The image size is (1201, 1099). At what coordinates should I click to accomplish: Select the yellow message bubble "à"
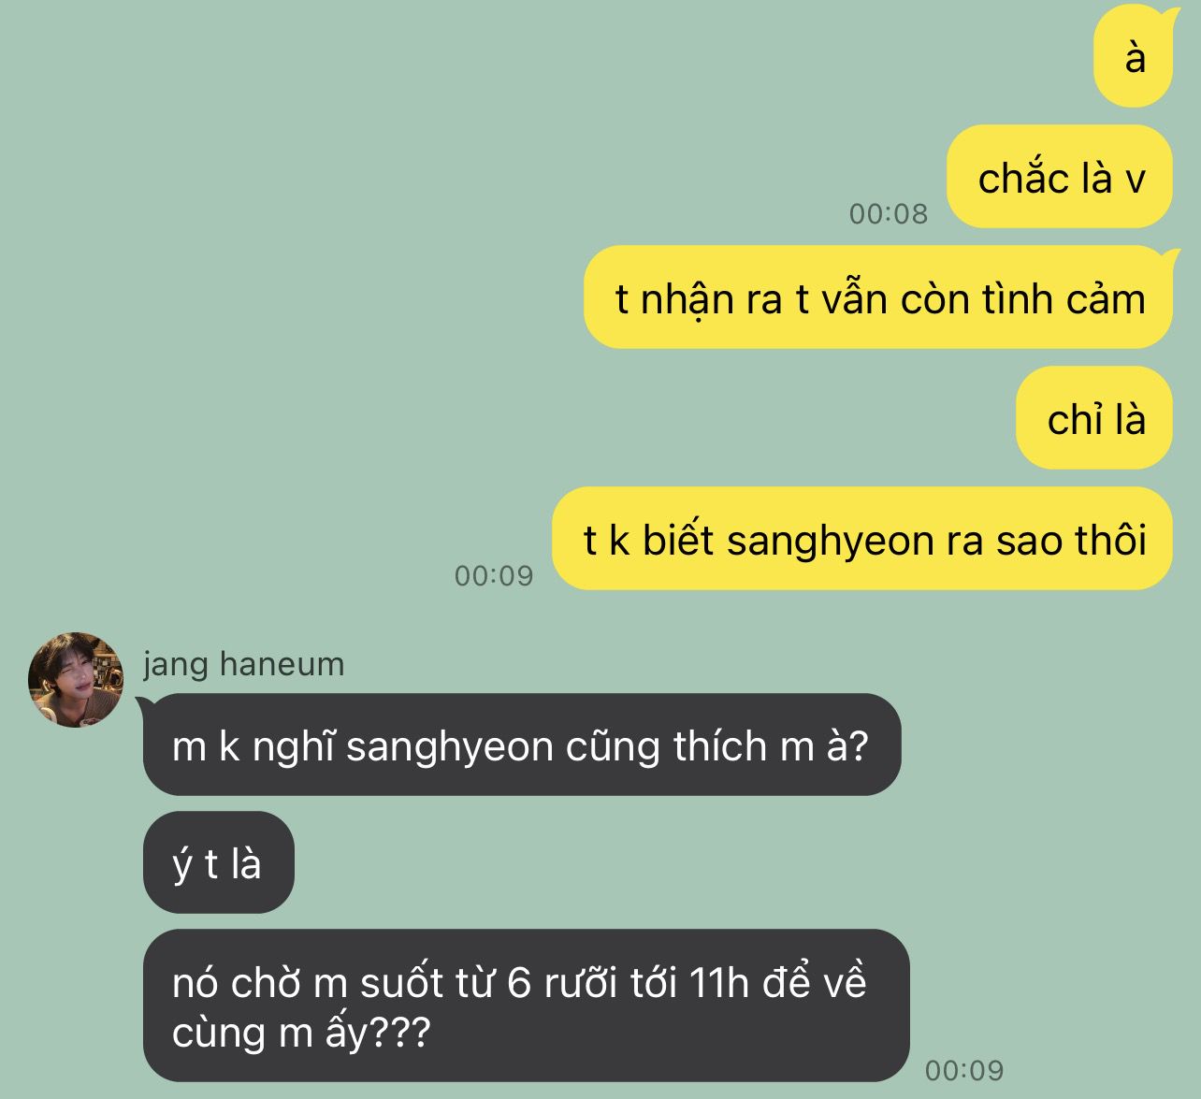click(x=1134, y=57)
